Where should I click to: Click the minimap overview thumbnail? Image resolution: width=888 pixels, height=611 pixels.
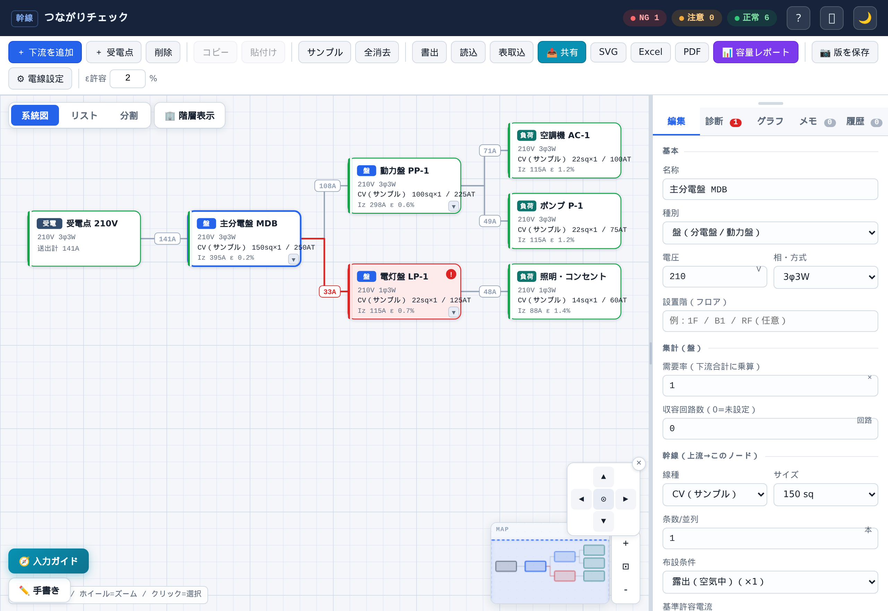click(x=550, y=571)
